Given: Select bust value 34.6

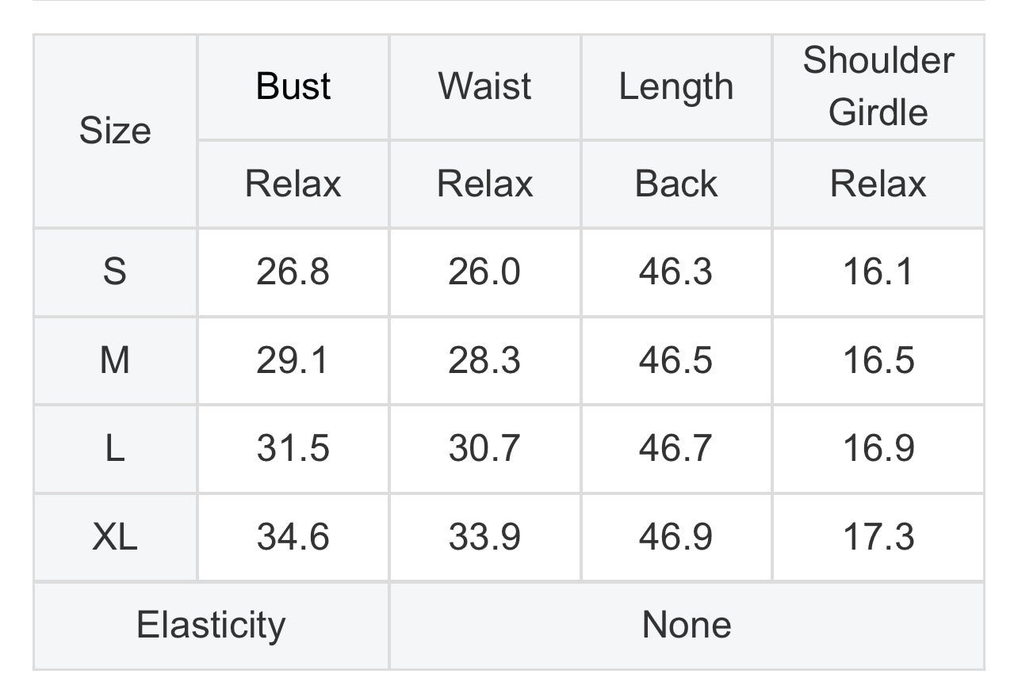Looking at the screenshot, I should tap(293, 537).
